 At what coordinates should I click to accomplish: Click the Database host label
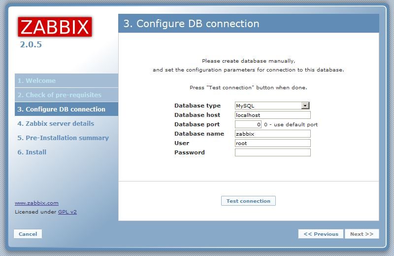coord(197,115)
